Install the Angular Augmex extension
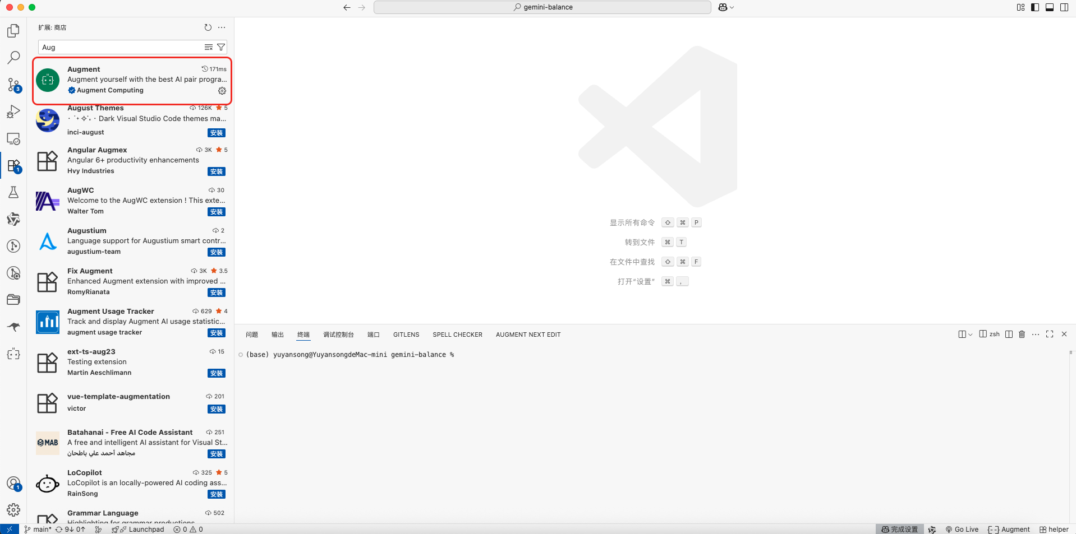This screenshot has width=1076, height=534. coord(217,171)
